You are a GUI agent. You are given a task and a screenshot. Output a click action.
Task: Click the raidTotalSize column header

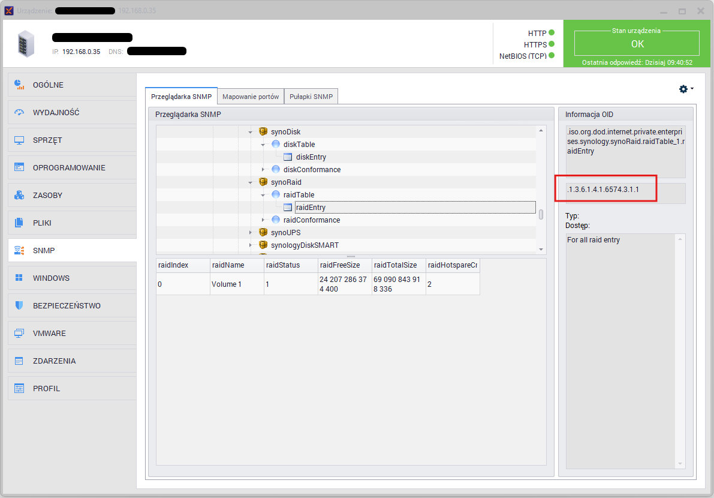(394, 265)
